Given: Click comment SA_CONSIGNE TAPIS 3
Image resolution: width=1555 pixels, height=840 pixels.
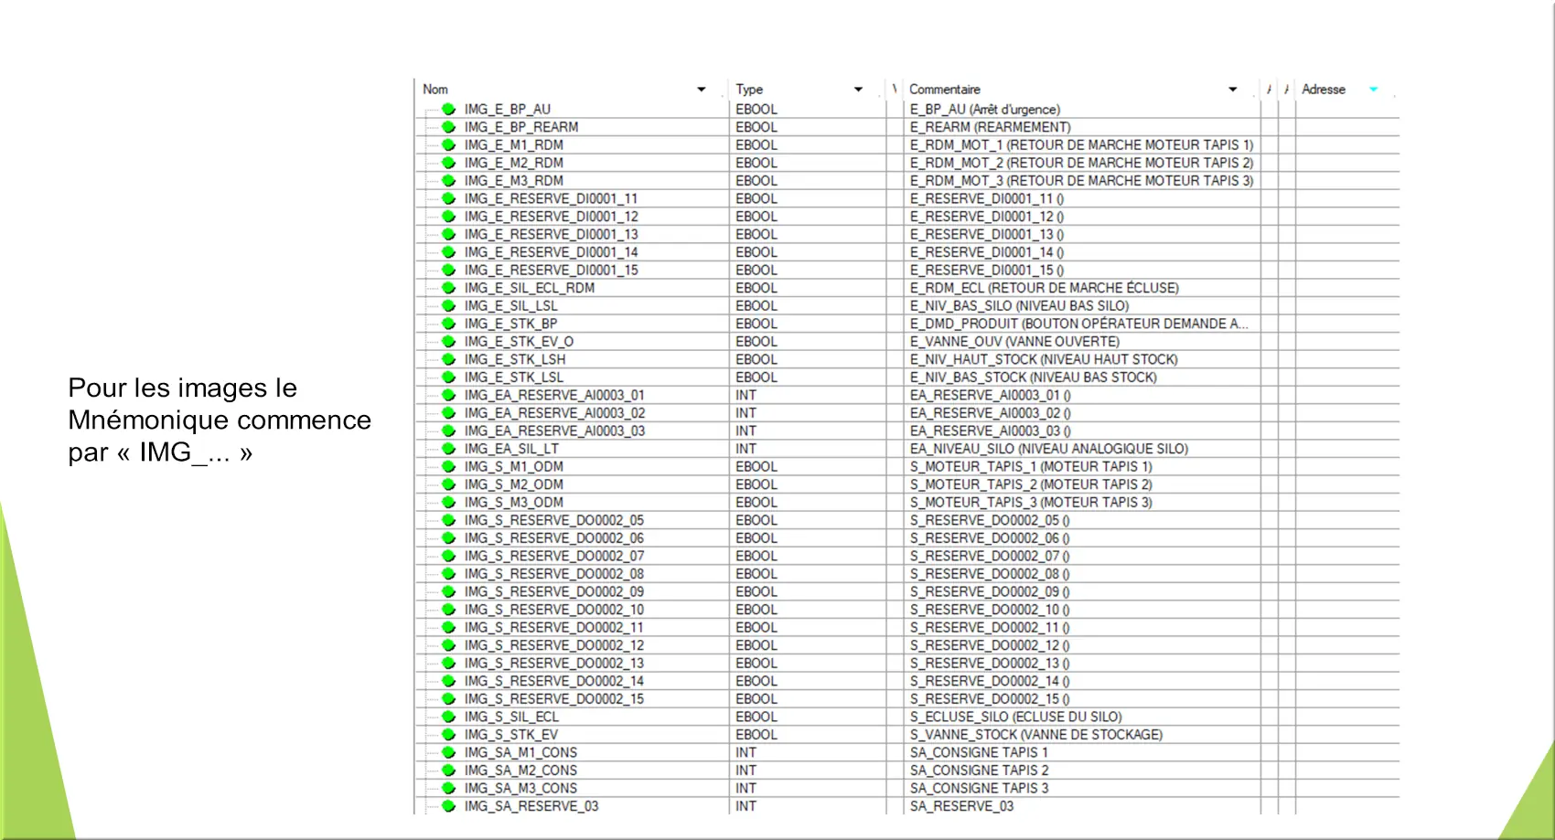Looking at the screenshot, I should tap(979, 788).
